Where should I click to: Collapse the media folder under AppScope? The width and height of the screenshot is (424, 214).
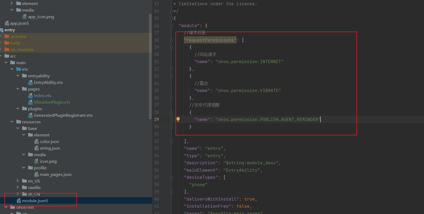(x=12, y=10)
